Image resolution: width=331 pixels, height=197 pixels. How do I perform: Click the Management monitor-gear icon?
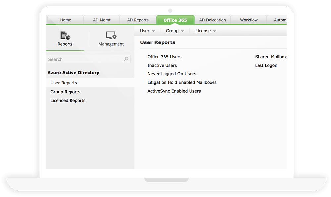click(111, 35)
